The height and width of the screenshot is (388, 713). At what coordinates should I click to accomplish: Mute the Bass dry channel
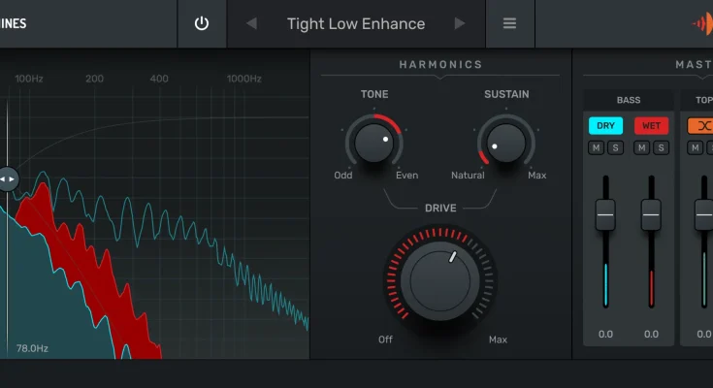click(596, 147)
